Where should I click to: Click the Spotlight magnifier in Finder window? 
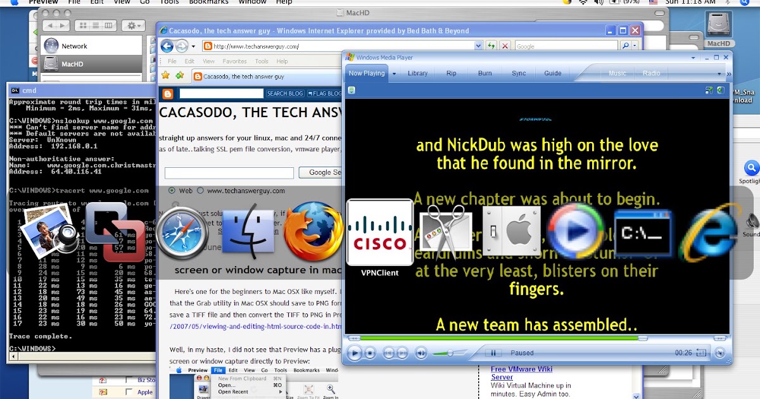[x=751, y=168]
